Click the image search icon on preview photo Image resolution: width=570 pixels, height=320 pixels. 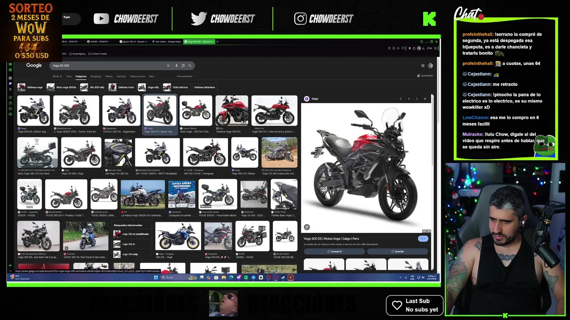coord(307,227)
